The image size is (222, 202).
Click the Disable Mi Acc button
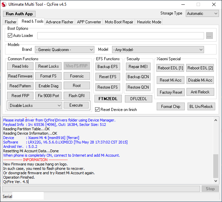(x=200, y=80)
